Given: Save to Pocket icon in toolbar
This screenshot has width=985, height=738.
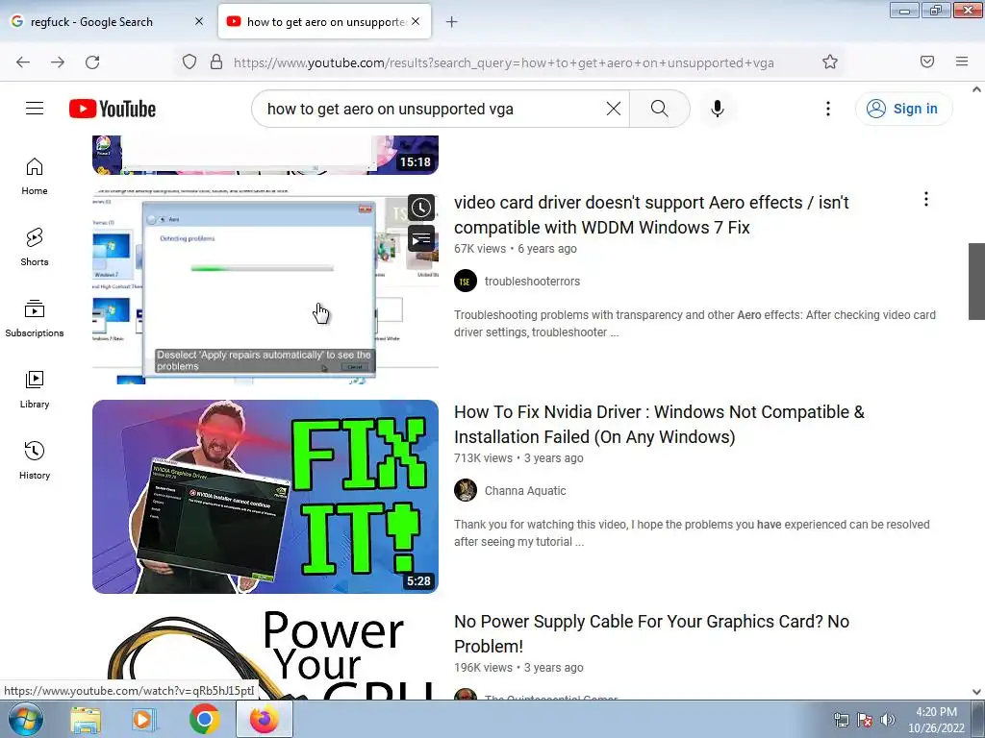Looking at the screenshot, I should (927, 61).
